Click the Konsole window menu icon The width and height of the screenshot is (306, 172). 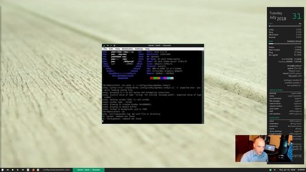click(104, 45)
